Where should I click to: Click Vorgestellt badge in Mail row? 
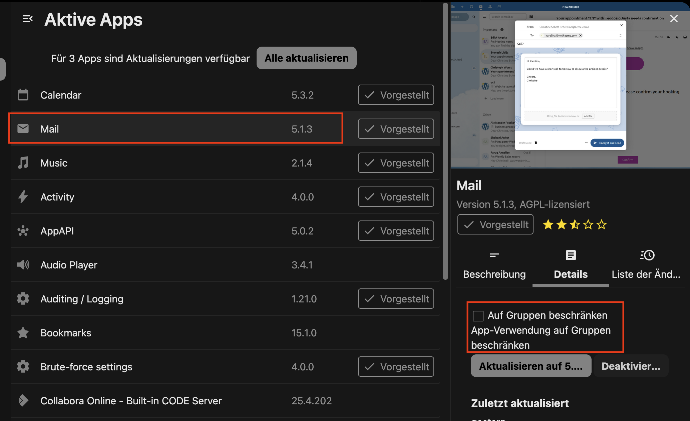click(x=396, y=129)
